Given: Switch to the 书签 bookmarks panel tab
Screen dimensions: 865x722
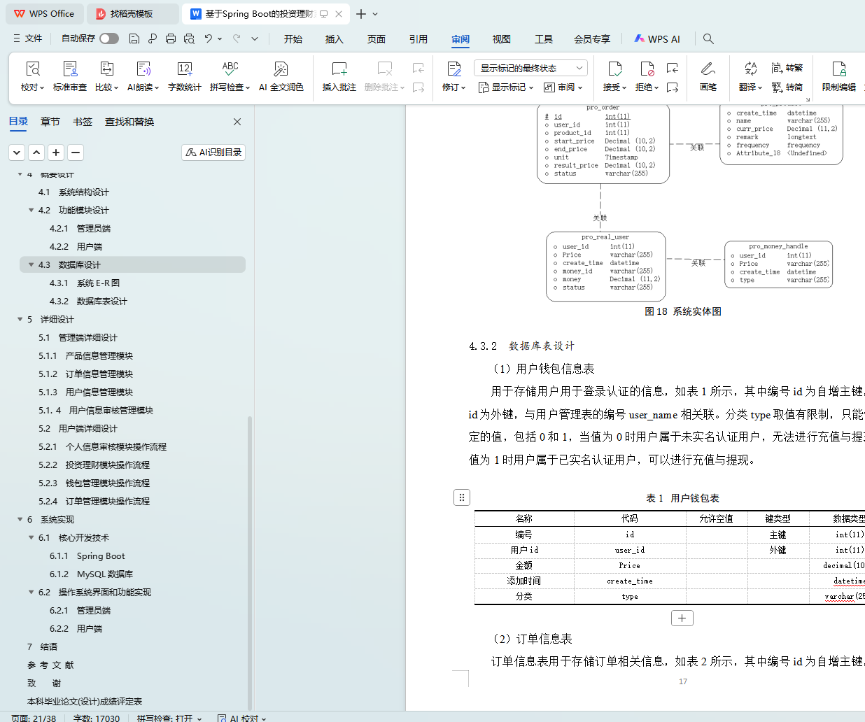Looking at the screenshot, I should [83, 122].
